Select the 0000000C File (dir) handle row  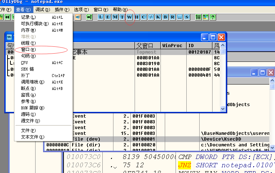click(x=157, y=145)
